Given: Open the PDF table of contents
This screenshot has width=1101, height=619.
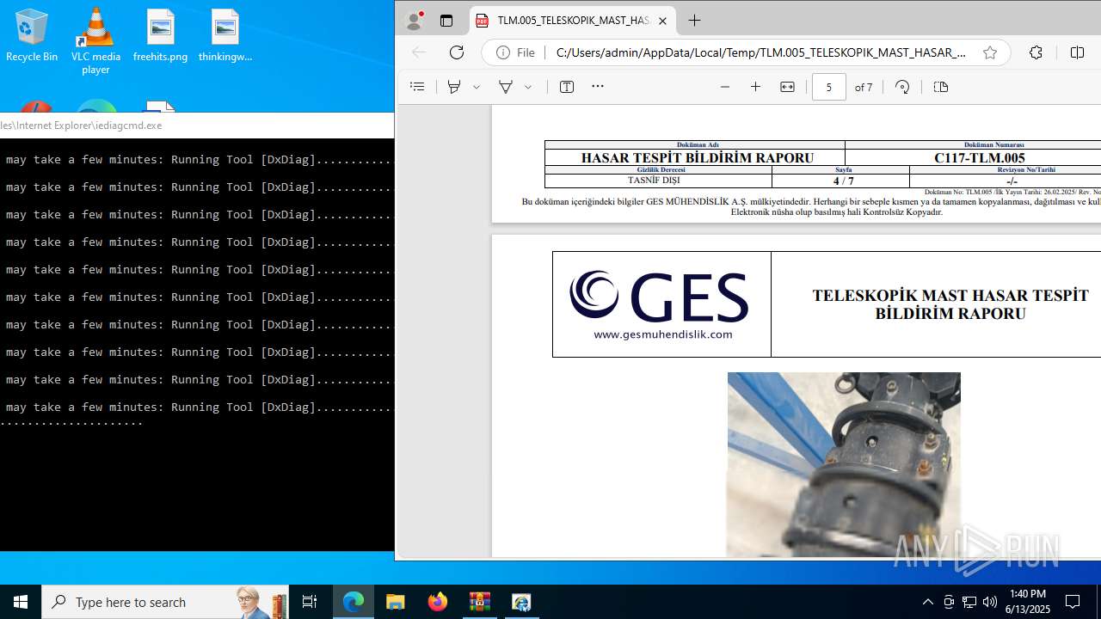Looking at the screenshot, I should tap(417, 87).
